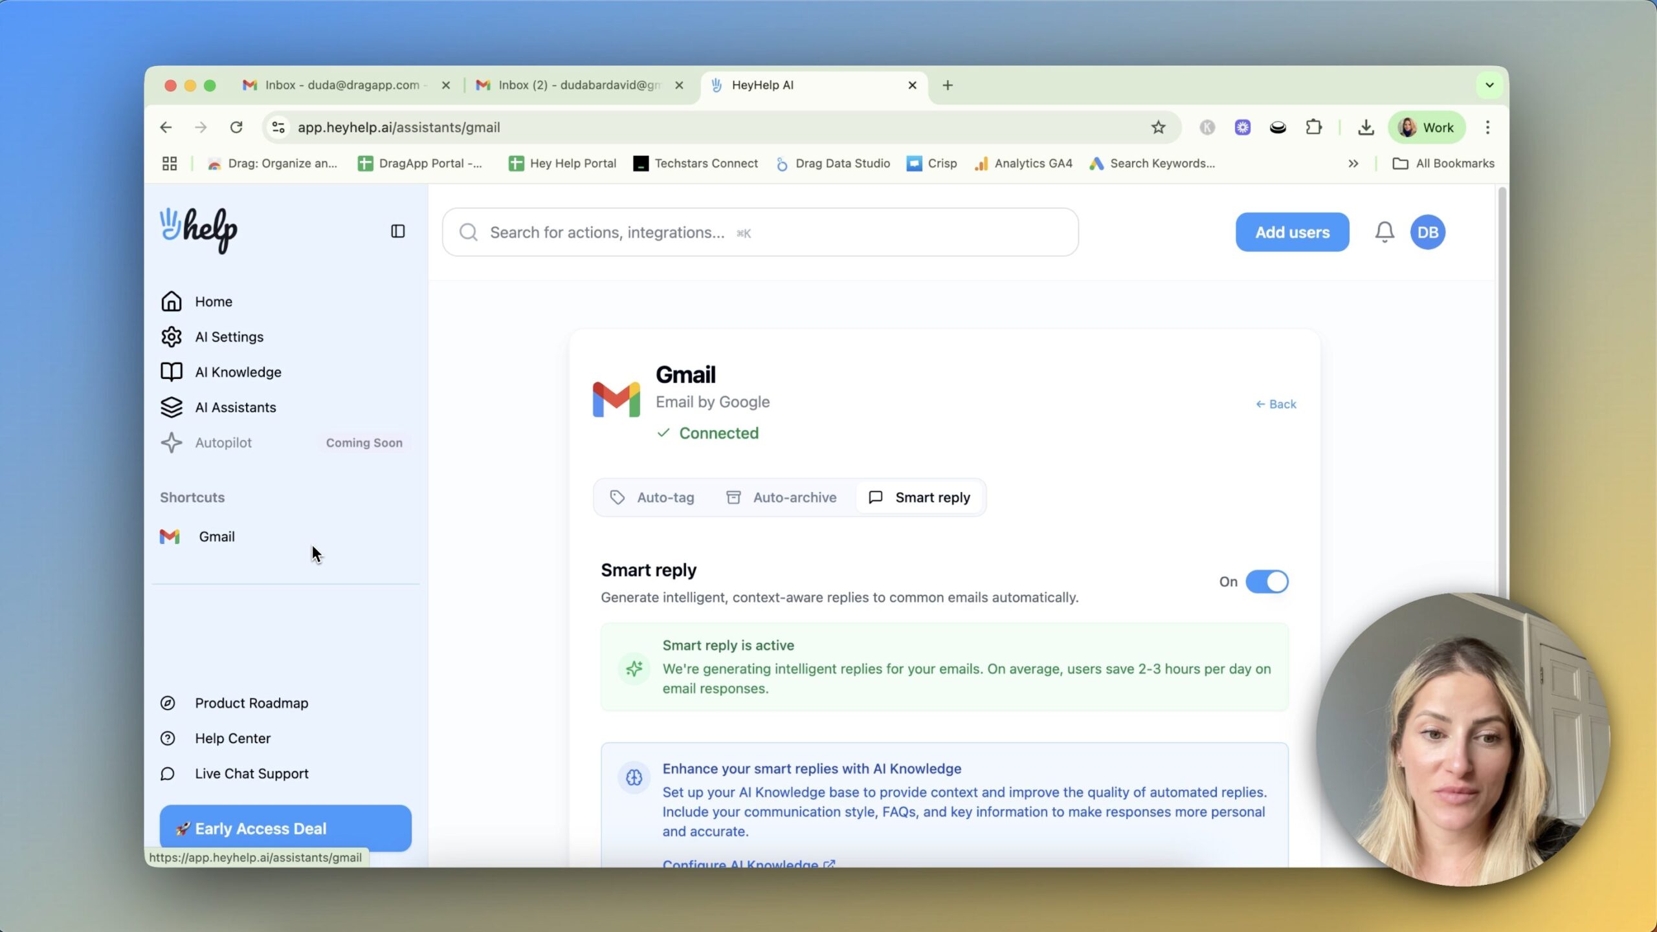The width and height of the screenshot is (1657, 932).
Task: Click the brain icon in AI Knowledge banner
Action: tap(634, 777)
